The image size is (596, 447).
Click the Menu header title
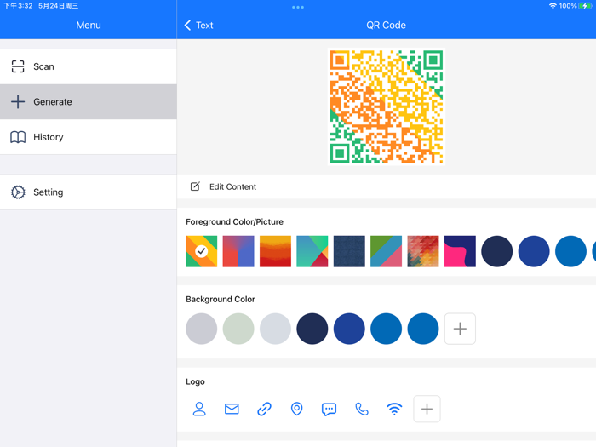tap(89, 25)
